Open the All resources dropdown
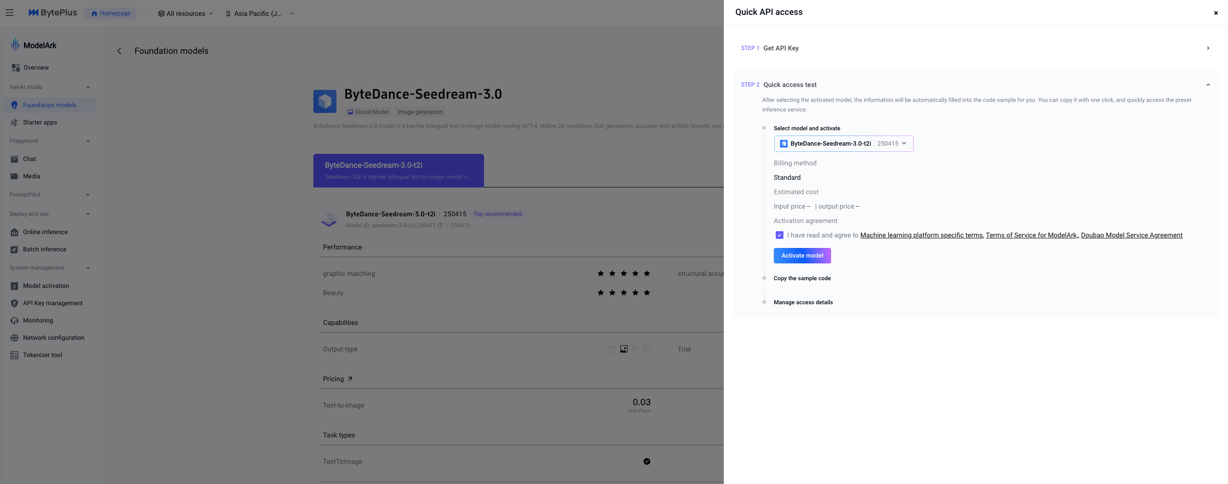 pos(185,13)
